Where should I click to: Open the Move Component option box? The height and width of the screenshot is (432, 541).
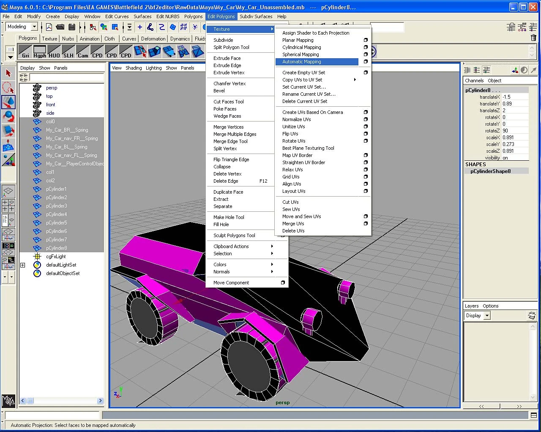[x=283, y=283]
